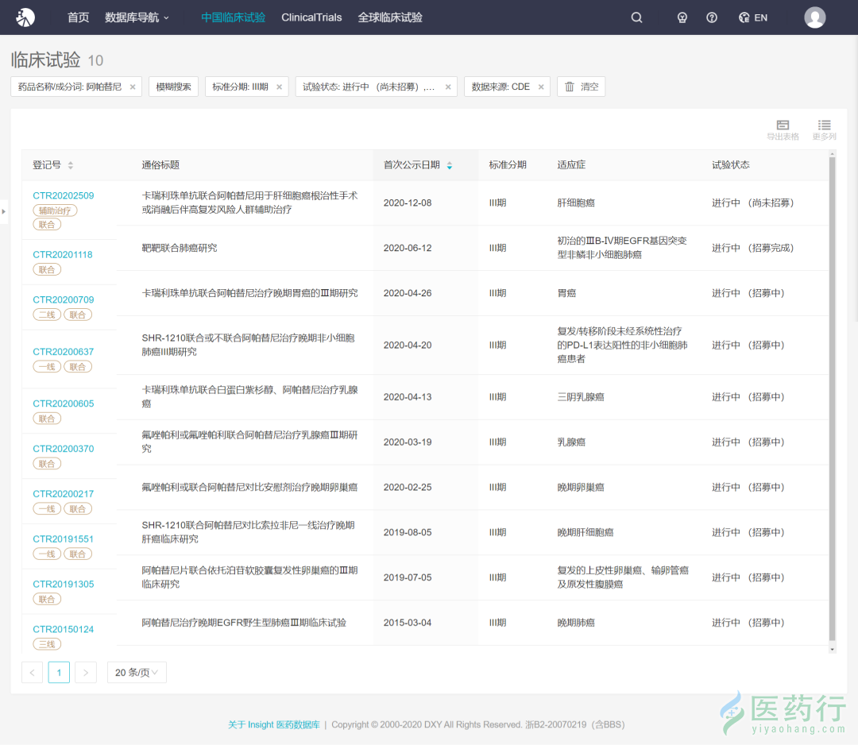Click the scrollbar down arrow

coord(833,649)
